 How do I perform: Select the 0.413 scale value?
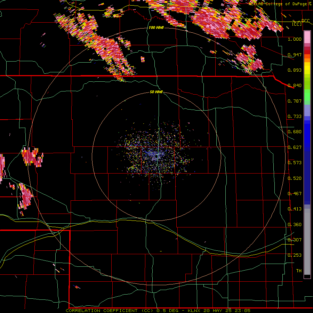[x=295, y=209]
